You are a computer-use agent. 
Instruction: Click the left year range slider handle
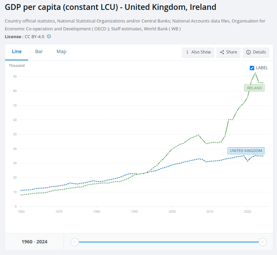(75, 242)
